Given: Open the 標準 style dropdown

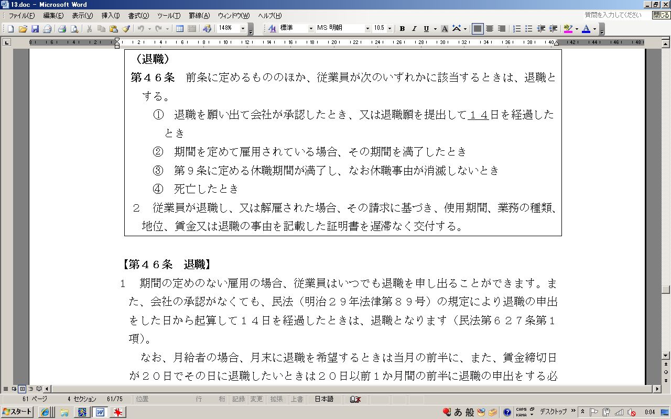Looking at the screenshot, I should coord(311,29).
